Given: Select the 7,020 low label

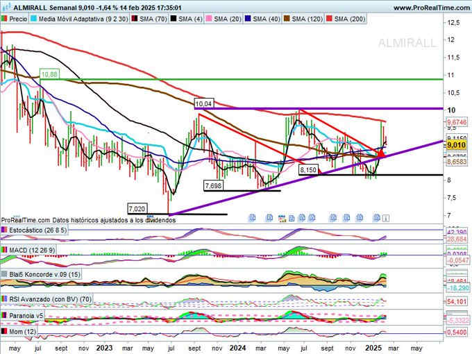Looking at the screenshot, I should (137, 209).
